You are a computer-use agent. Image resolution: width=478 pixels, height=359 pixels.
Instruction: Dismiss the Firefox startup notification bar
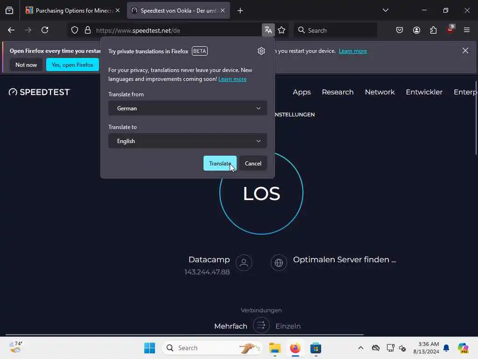coord(465,50)
